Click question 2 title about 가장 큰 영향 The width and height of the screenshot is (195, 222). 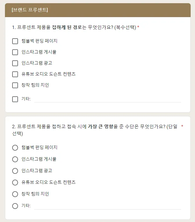(95, 130)
